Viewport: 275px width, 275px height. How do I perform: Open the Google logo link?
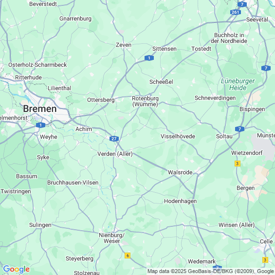pos(17,269)
